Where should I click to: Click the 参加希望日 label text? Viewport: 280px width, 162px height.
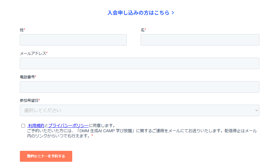click(x=29, y=100)
